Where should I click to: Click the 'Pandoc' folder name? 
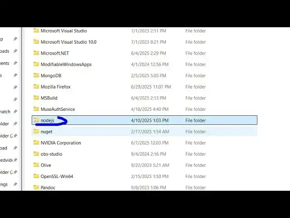coord(48,188)
